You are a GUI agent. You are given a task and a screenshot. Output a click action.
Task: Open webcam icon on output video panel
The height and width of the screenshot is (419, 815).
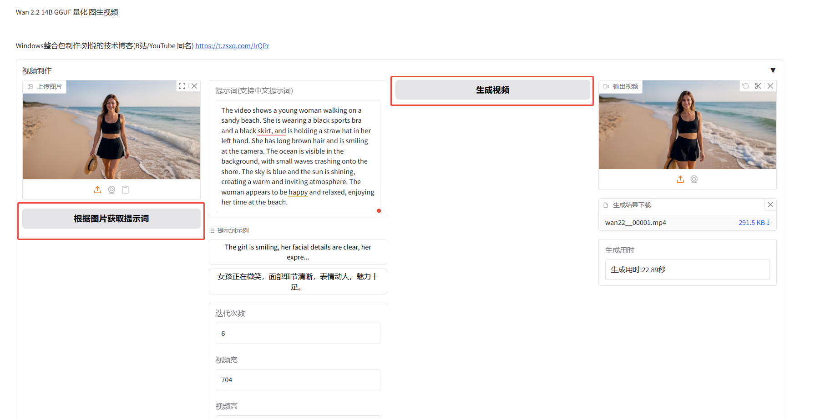tap(694, 179)
